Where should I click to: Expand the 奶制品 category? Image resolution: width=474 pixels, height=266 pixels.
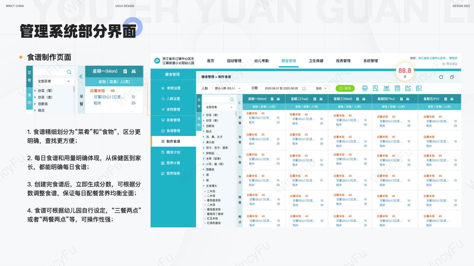pos(204,153)
